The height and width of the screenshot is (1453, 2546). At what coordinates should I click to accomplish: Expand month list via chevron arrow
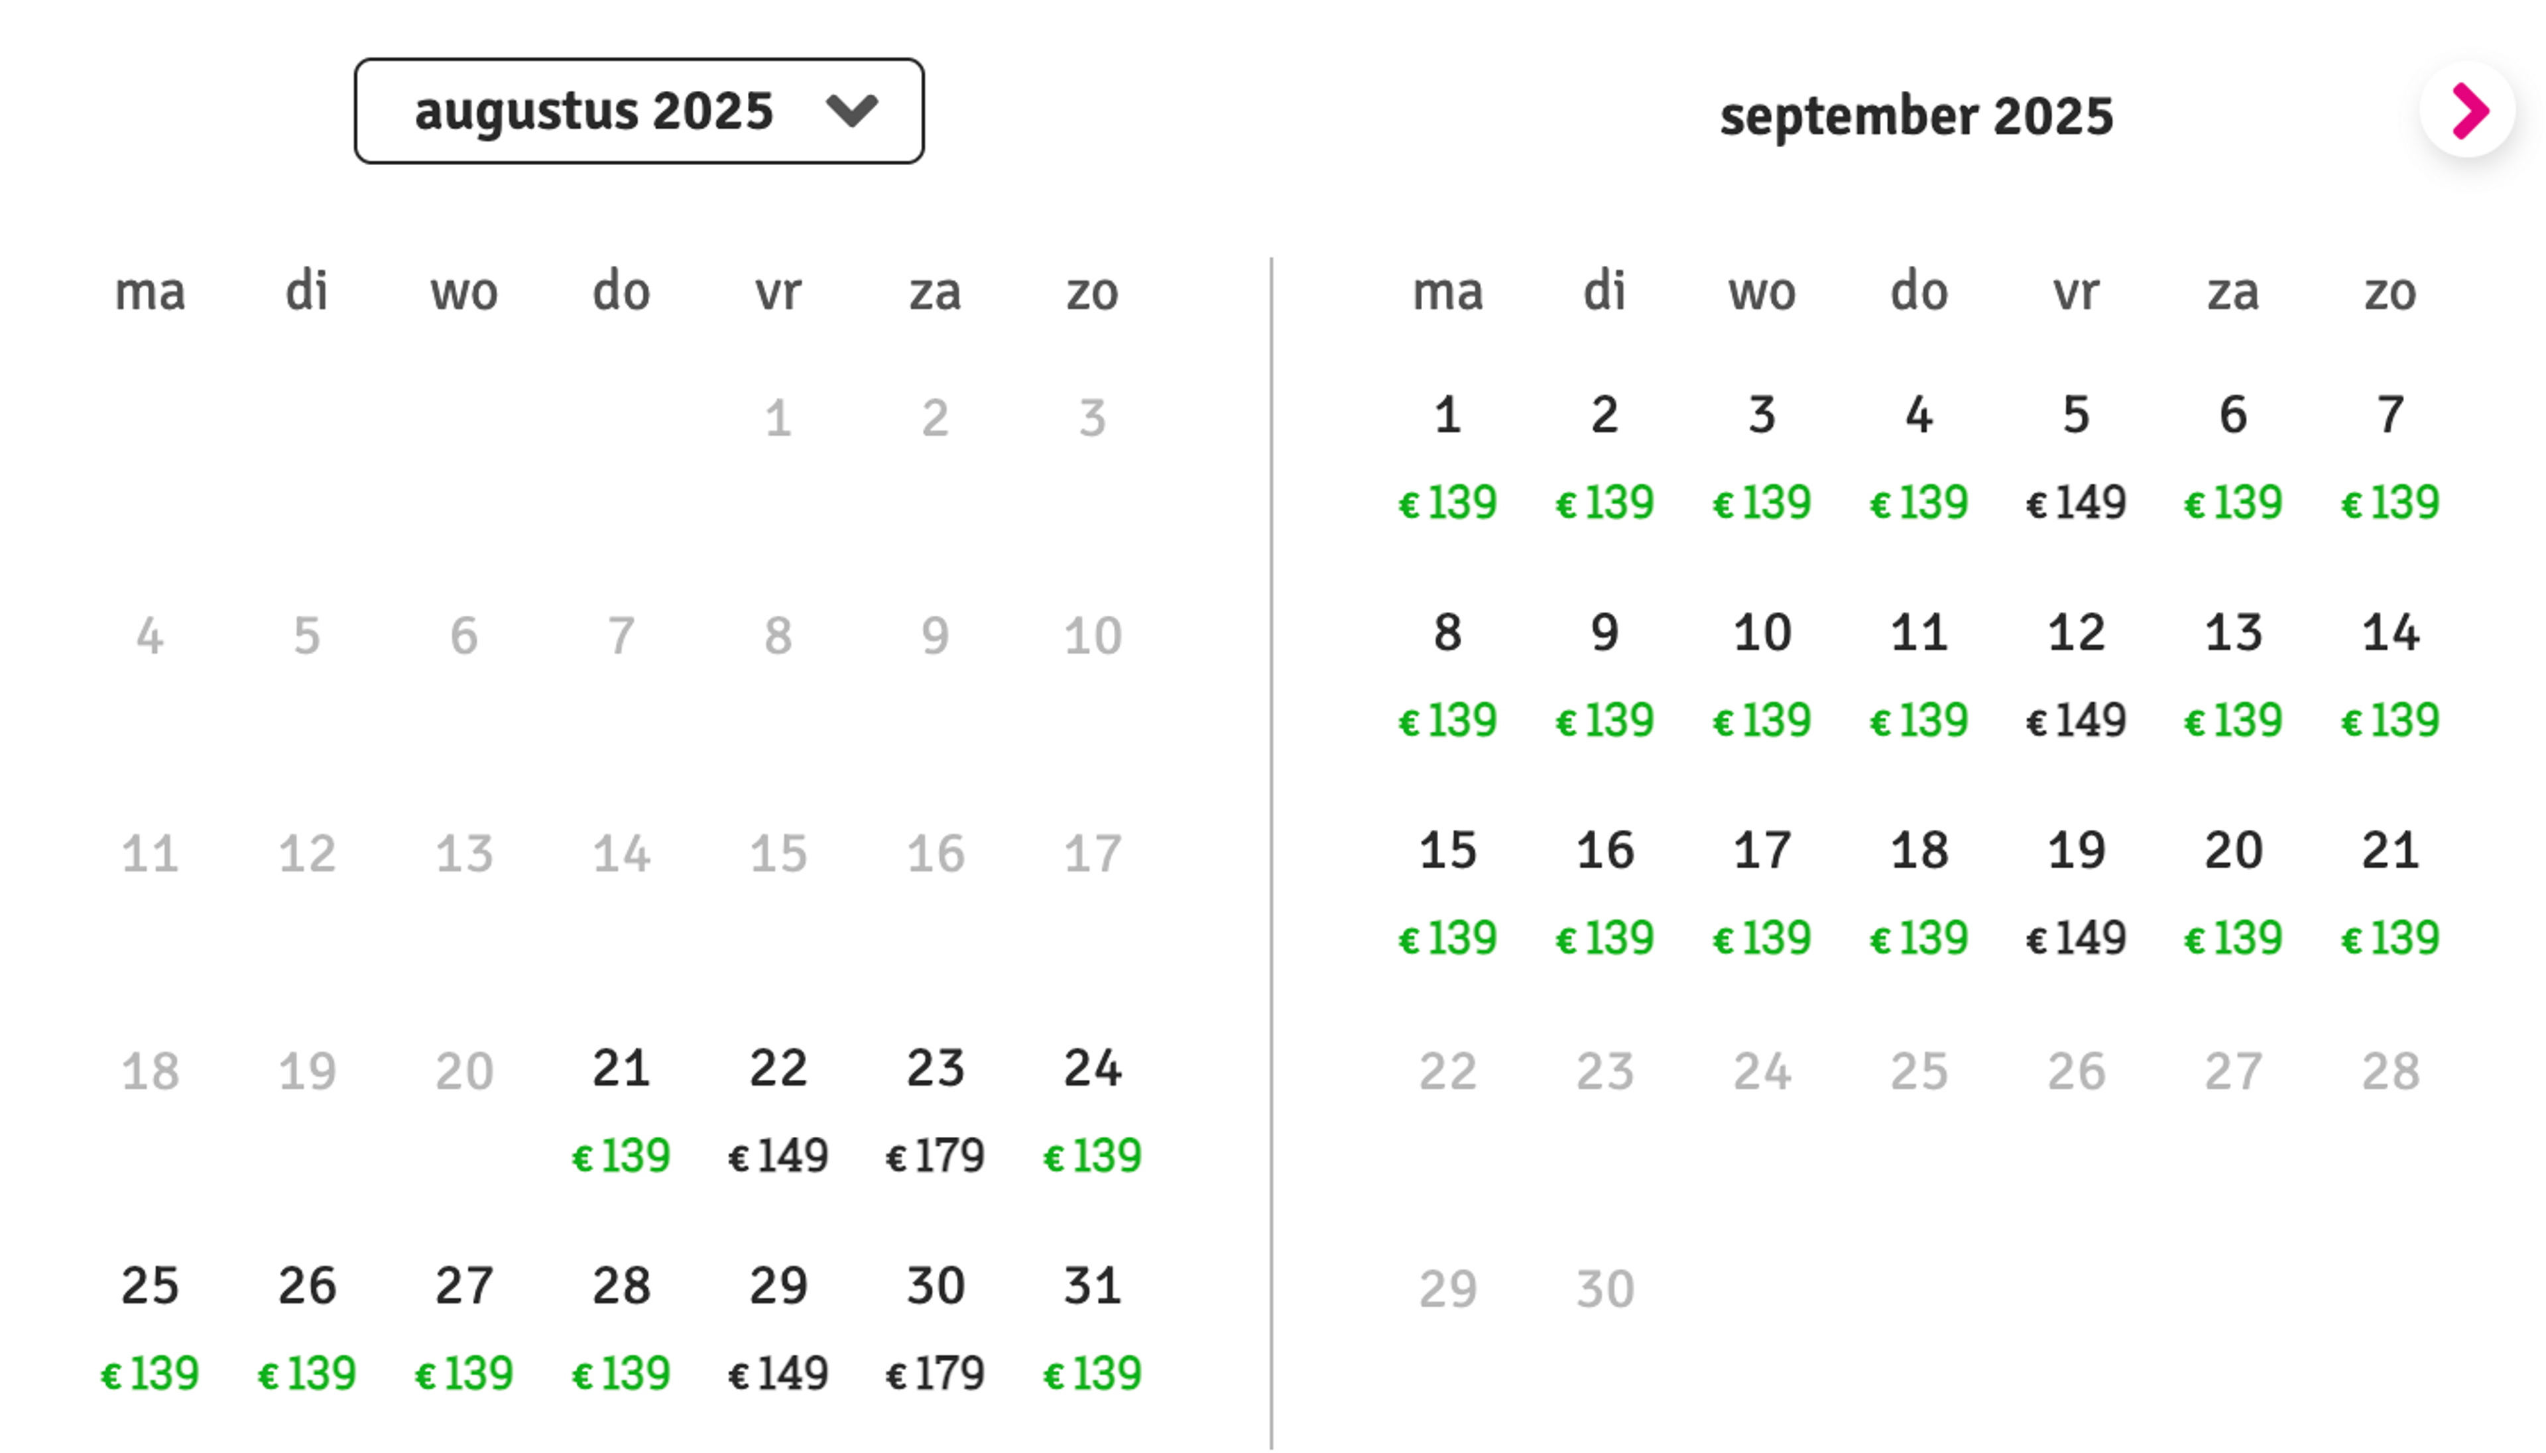tap(851, 110)
